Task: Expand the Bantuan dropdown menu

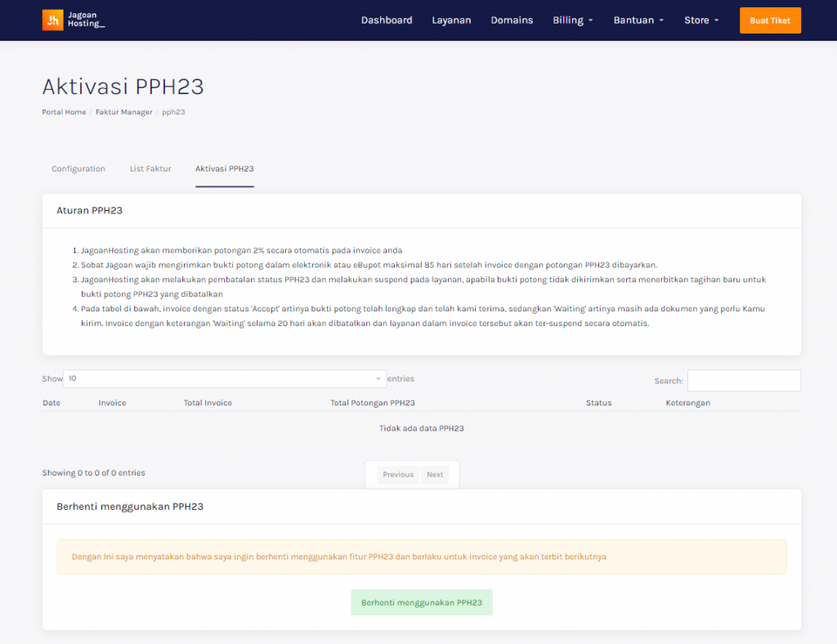Action: coord(638,20)
